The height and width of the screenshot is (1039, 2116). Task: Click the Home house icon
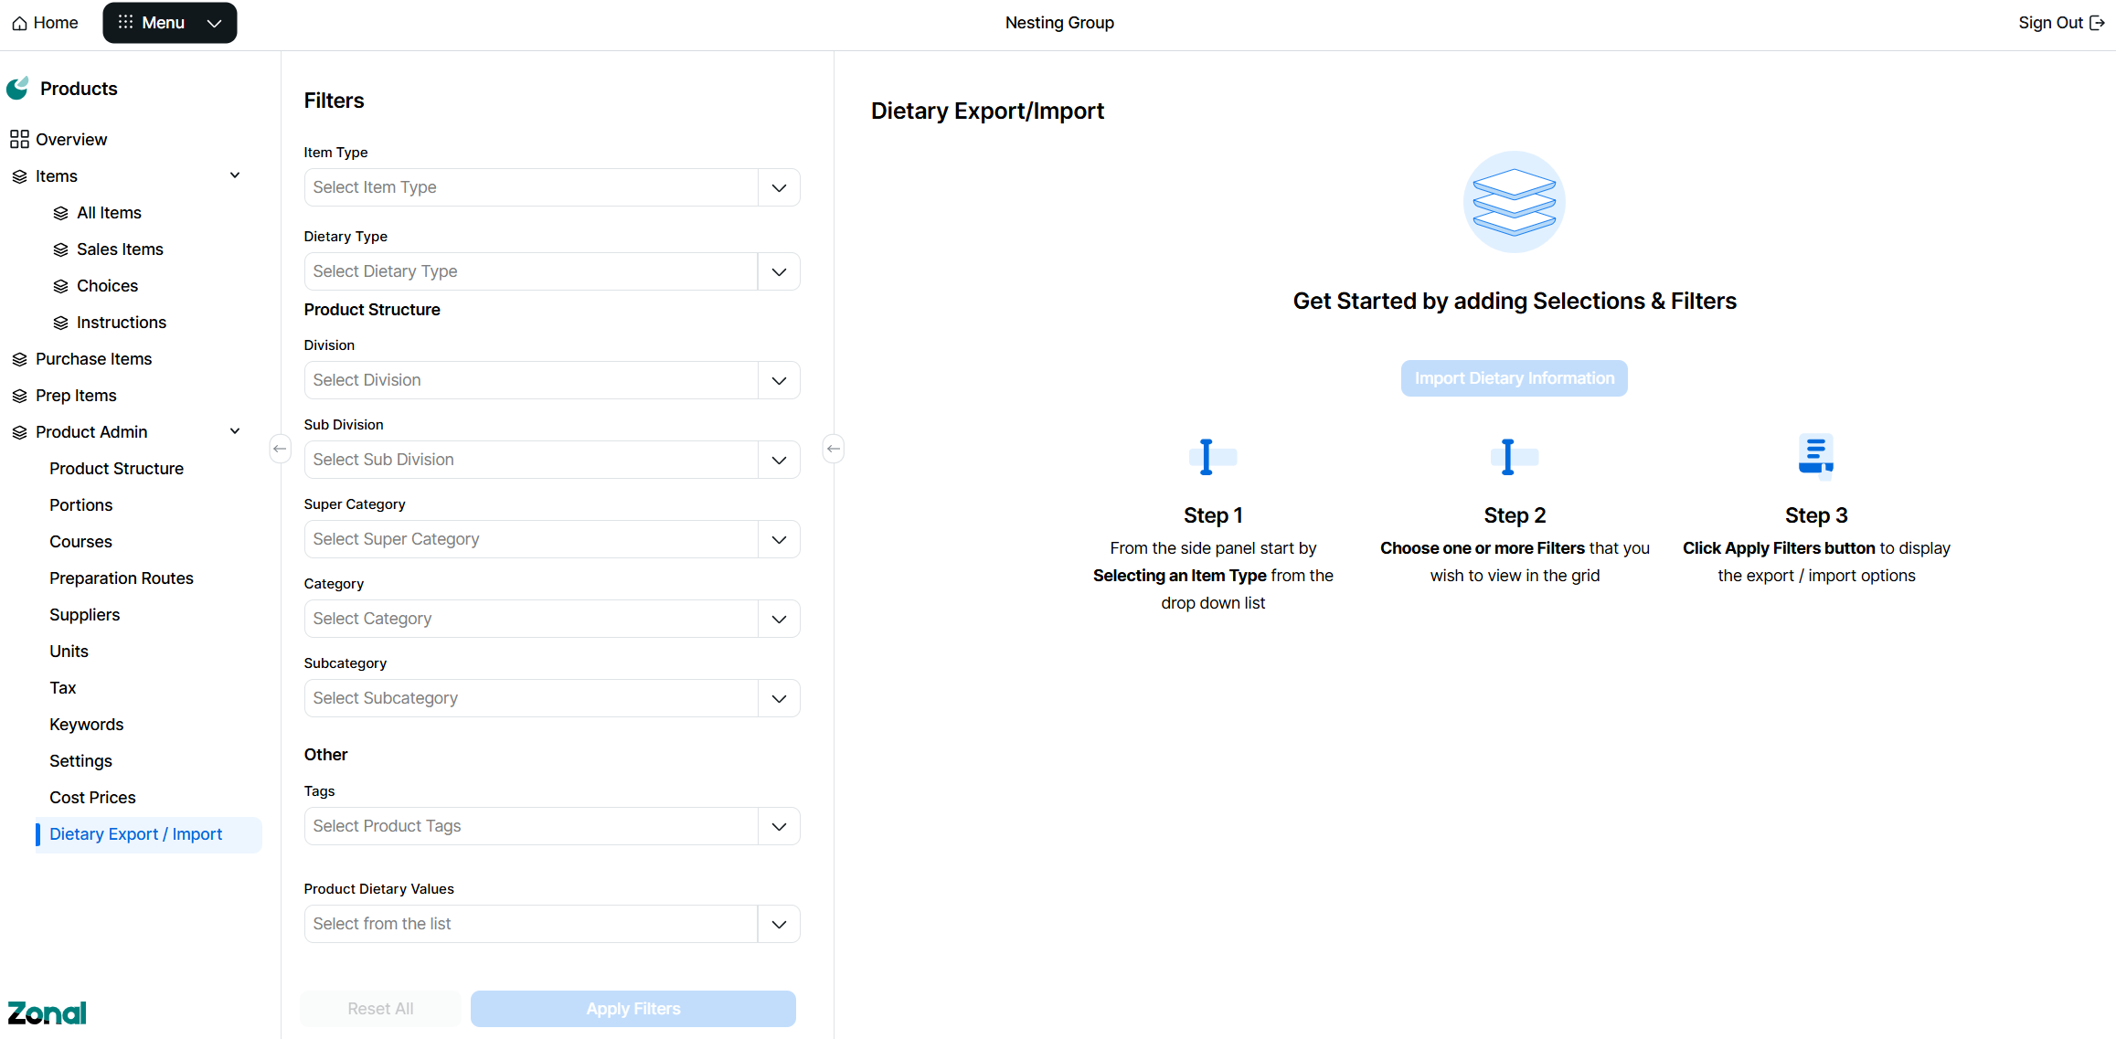[x=19, y=23]
